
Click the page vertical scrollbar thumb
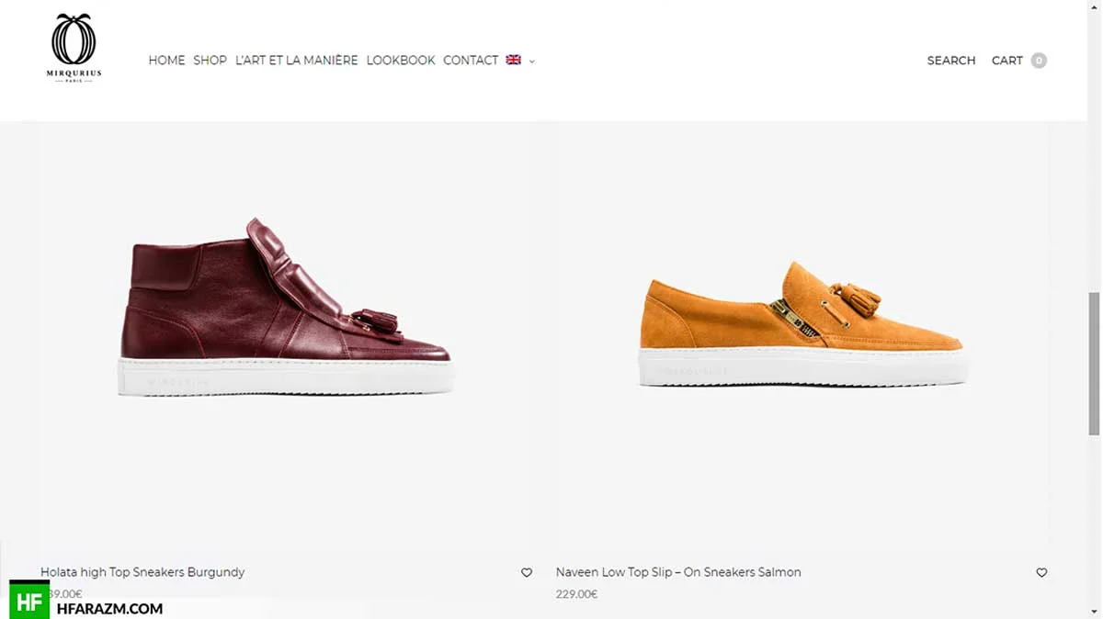[1094, 364]
